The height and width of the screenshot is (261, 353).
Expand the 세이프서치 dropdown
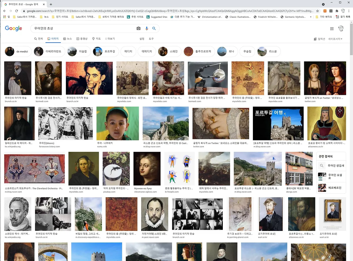(335, 39)
